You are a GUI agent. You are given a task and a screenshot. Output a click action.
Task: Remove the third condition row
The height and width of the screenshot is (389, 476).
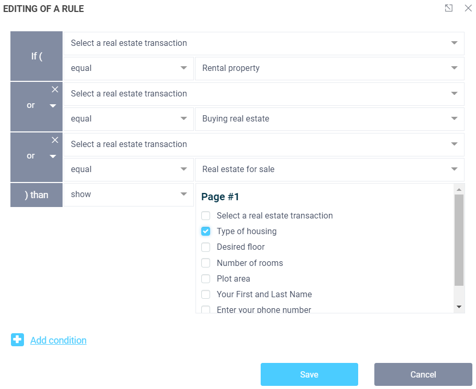[55, 140]
